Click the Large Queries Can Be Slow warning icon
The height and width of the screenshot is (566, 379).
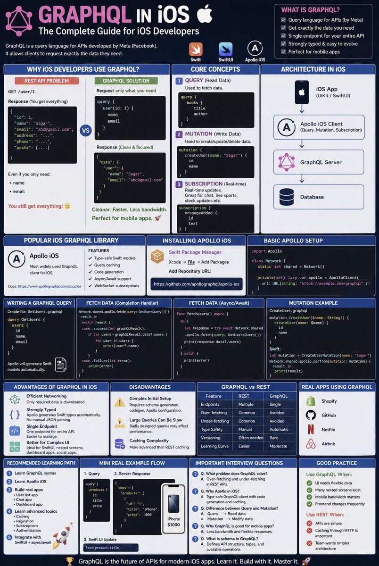click(120, 423)
